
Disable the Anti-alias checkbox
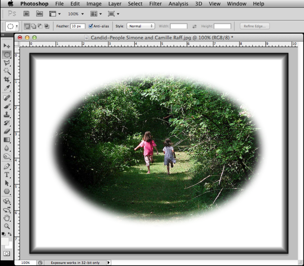[91, 26]
